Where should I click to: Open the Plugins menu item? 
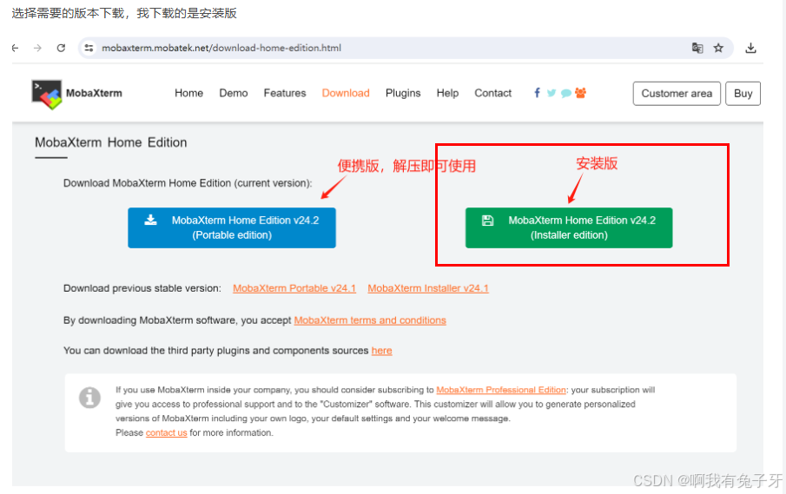pyautogui.click(x=403, y=93)
